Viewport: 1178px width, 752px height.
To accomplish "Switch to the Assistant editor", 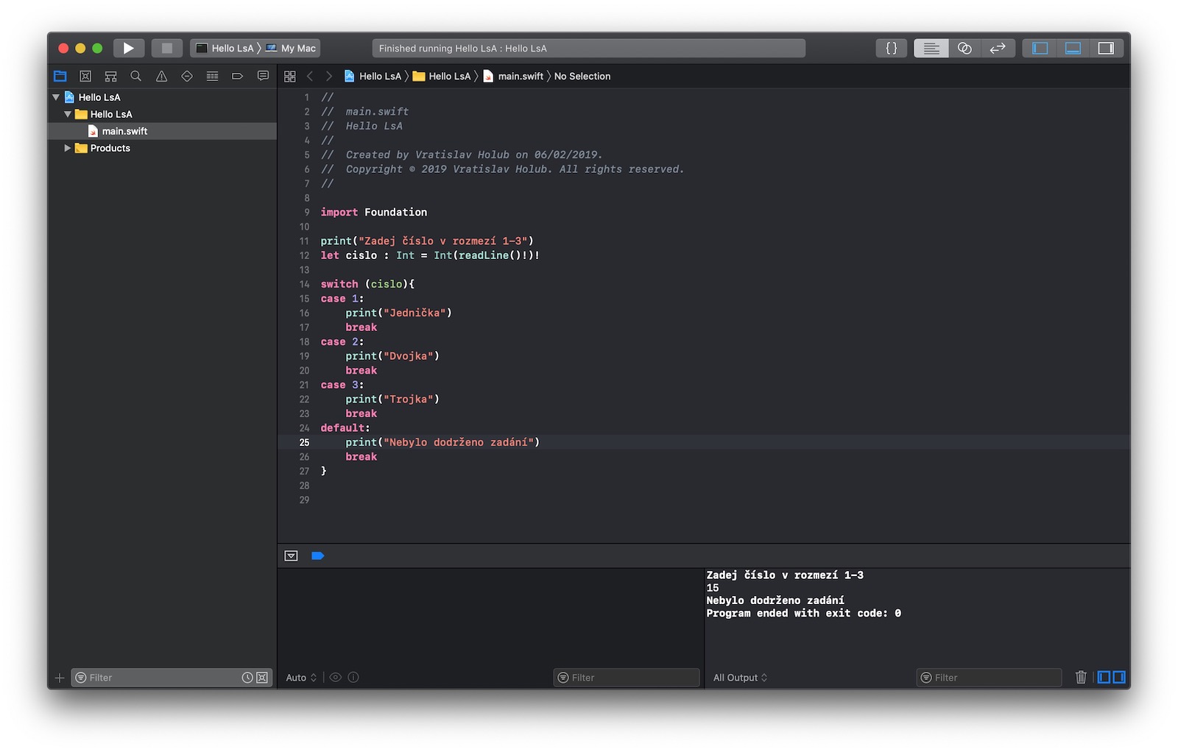I will pyautogui.click(x=964, y=49).
